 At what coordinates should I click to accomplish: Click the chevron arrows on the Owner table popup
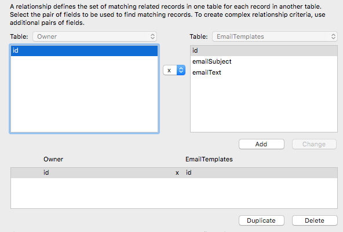[152, 36]
